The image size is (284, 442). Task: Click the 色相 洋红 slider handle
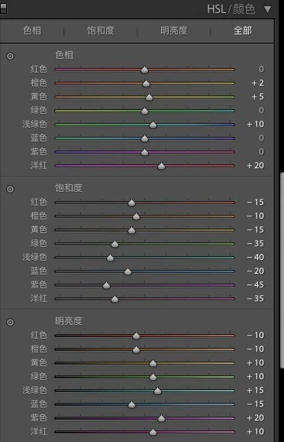[161, 166]
